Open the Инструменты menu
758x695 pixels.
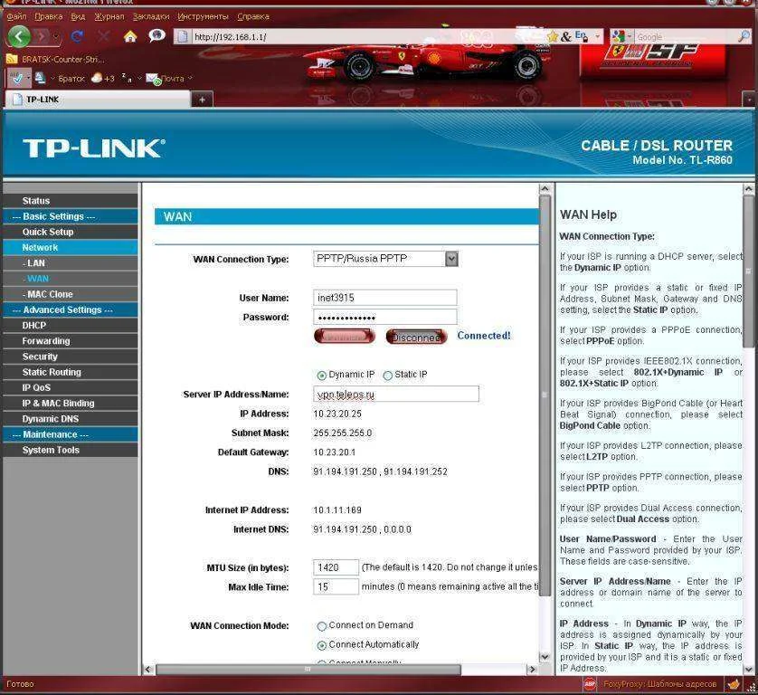(203, 16)
